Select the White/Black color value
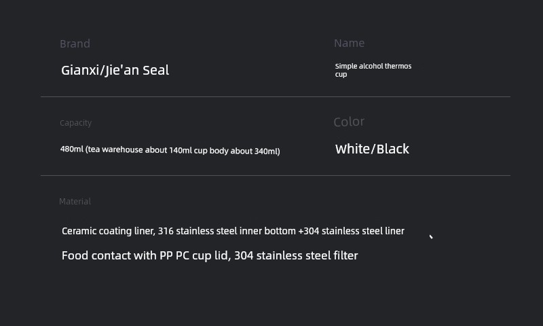The width and height of the screenshot is (543, 326). (372, 149)
